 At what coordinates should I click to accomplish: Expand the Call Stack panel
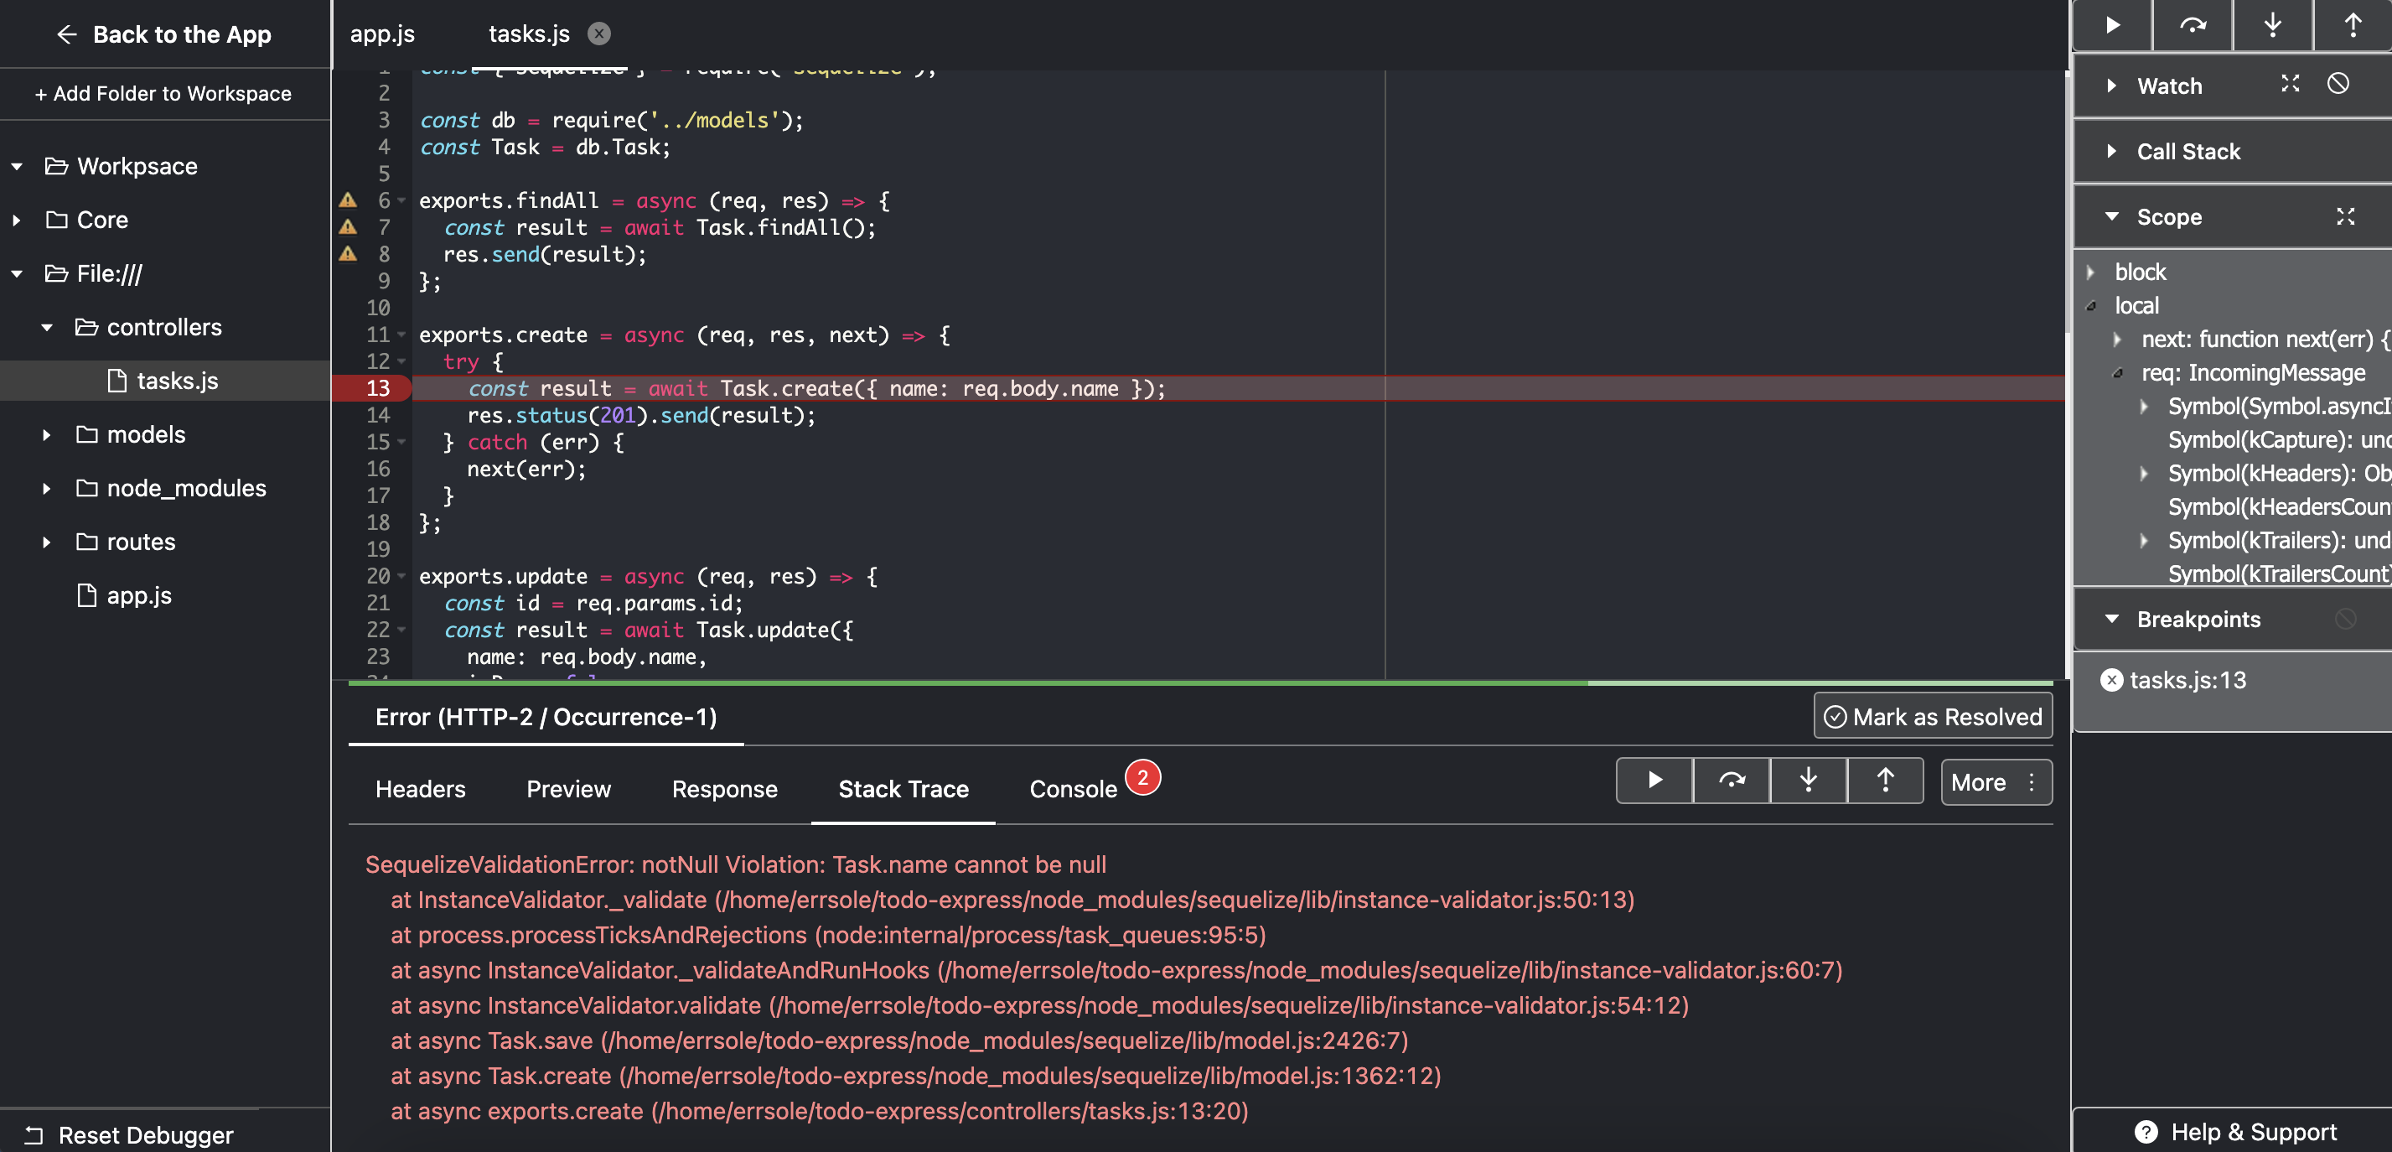click(x=2111, y=151)
